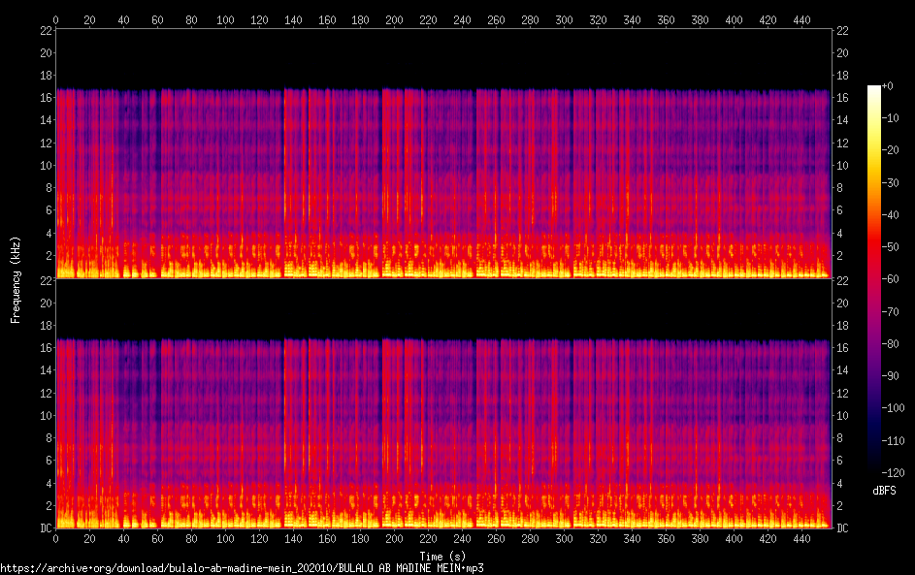Click the "+0" color scale label

pos(887,85)
